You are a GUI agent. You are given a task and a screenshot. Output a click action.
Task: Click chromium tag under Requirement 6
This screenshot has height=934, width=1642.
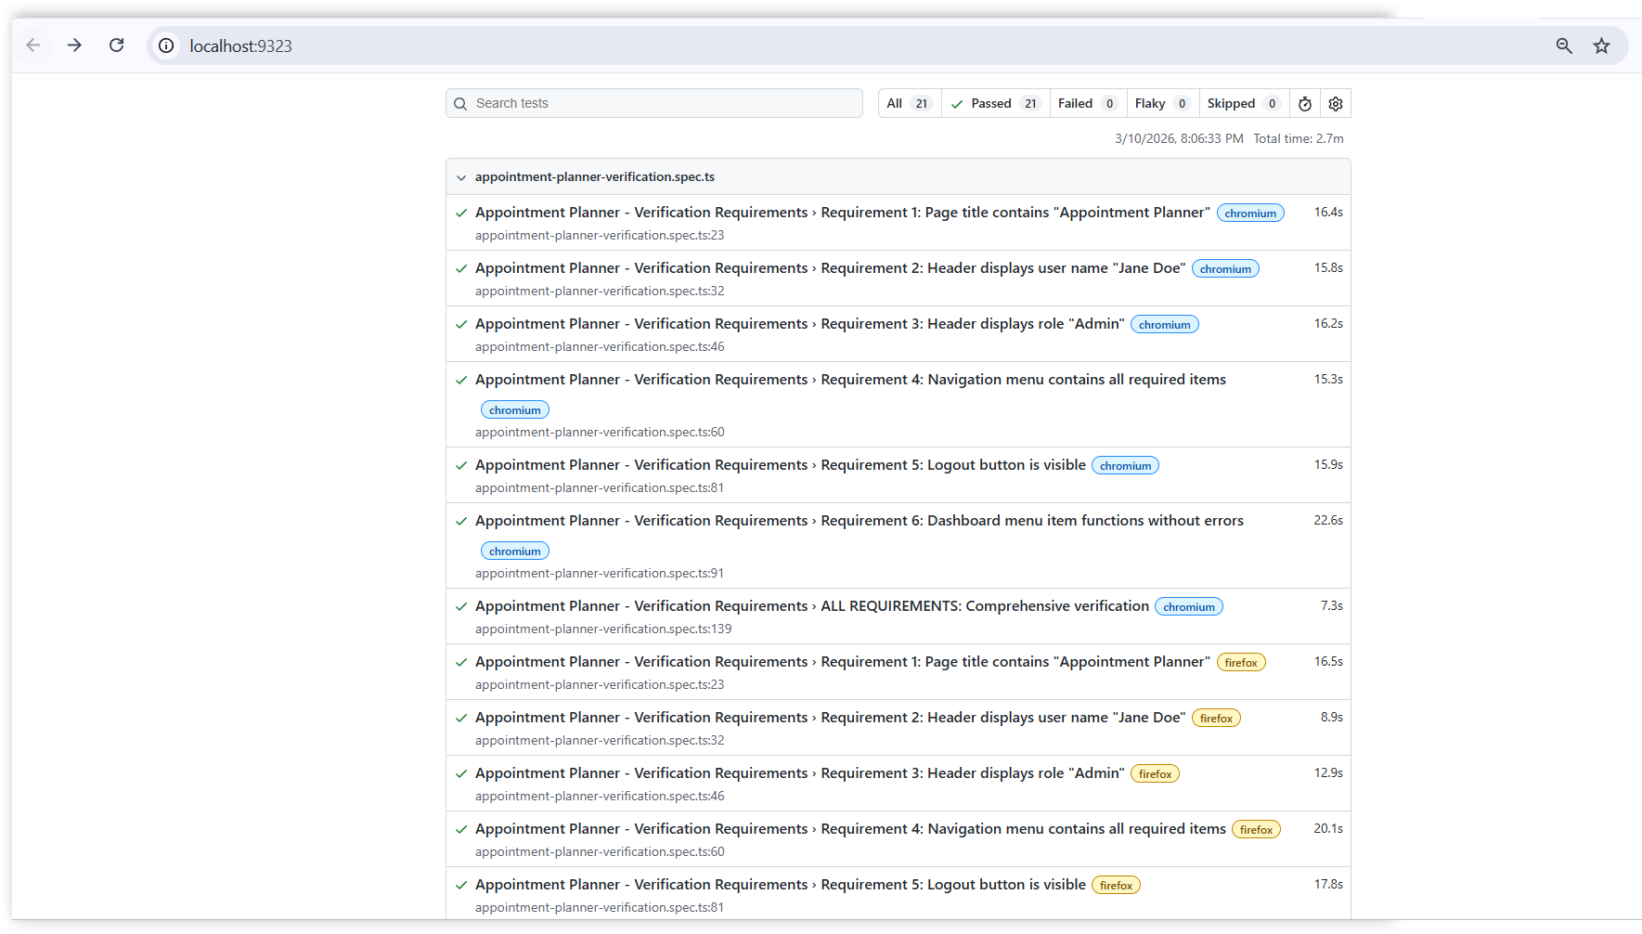(515, 551)
